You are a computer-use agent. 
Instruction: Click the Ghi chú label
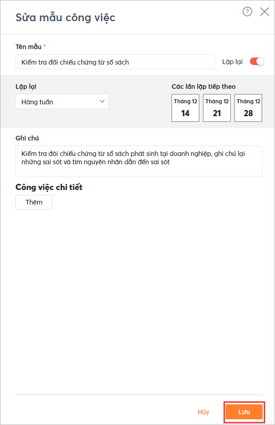[x=27, y=138]
